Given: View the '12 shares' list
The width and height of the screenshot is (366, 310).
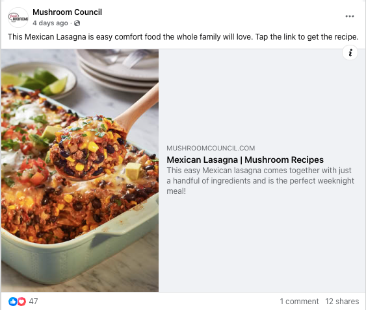Looking at the screenshot, I should (342, 302).
